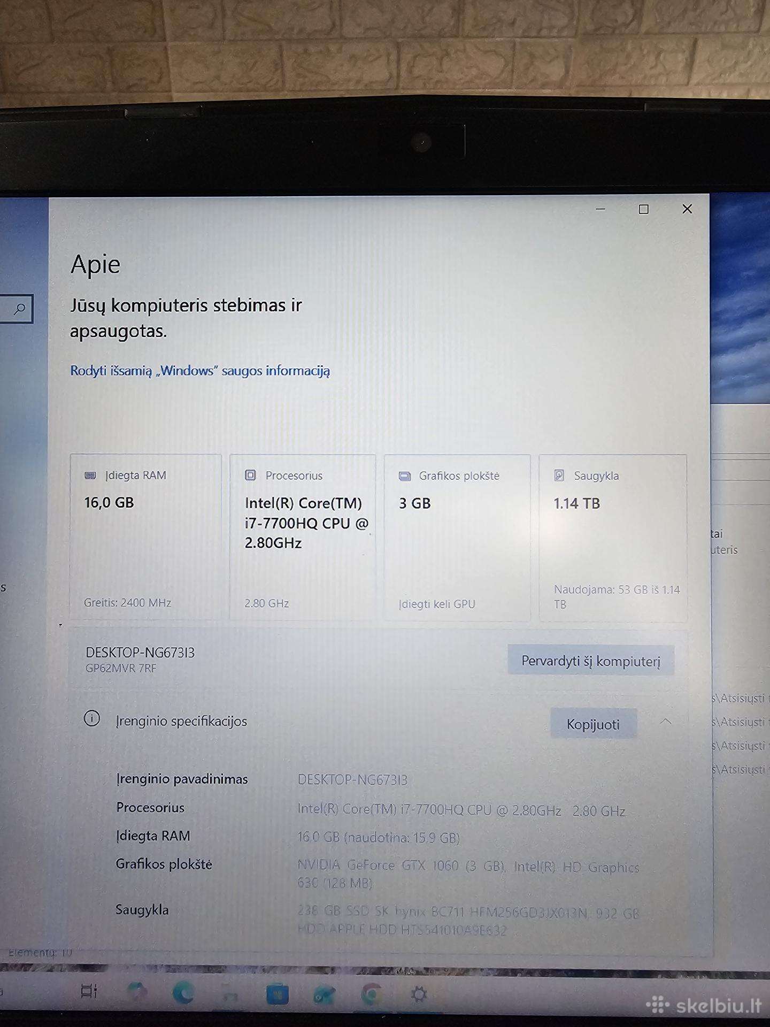Click the Greitis: 2400 MHz text
The image size is (770, 1027).
coord(127,603)
